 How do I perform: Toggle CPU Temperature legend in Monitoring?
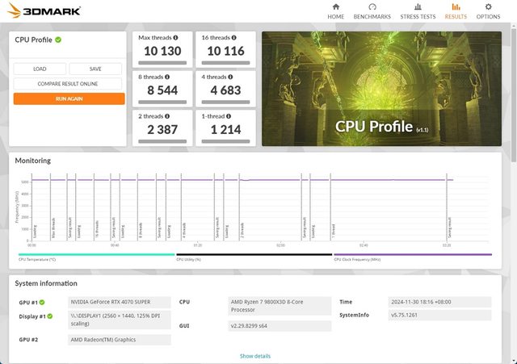pos(93,255)
